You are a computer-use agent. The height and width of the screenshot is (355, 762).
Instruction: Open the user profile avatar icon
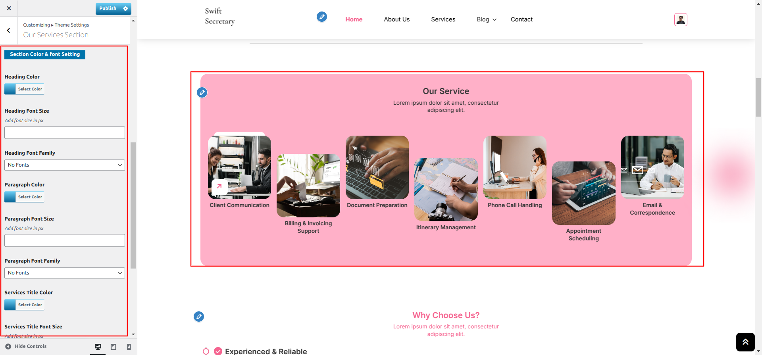(681, 19)
